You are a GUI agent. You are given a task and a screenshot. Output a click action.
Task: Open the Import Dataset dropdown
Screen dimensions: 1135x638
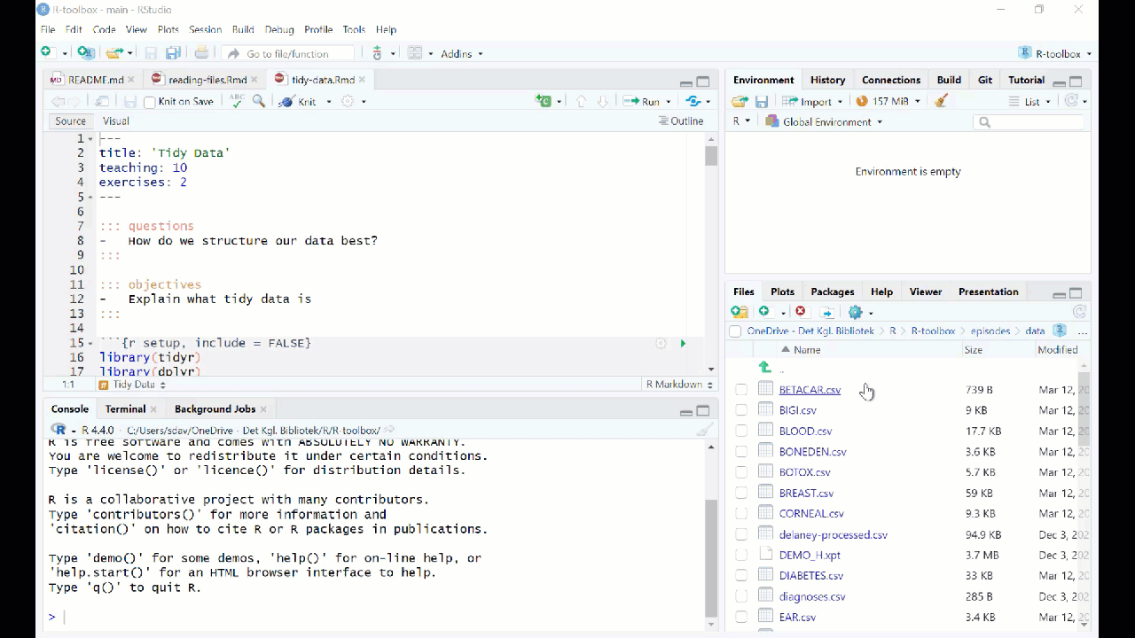812,101
